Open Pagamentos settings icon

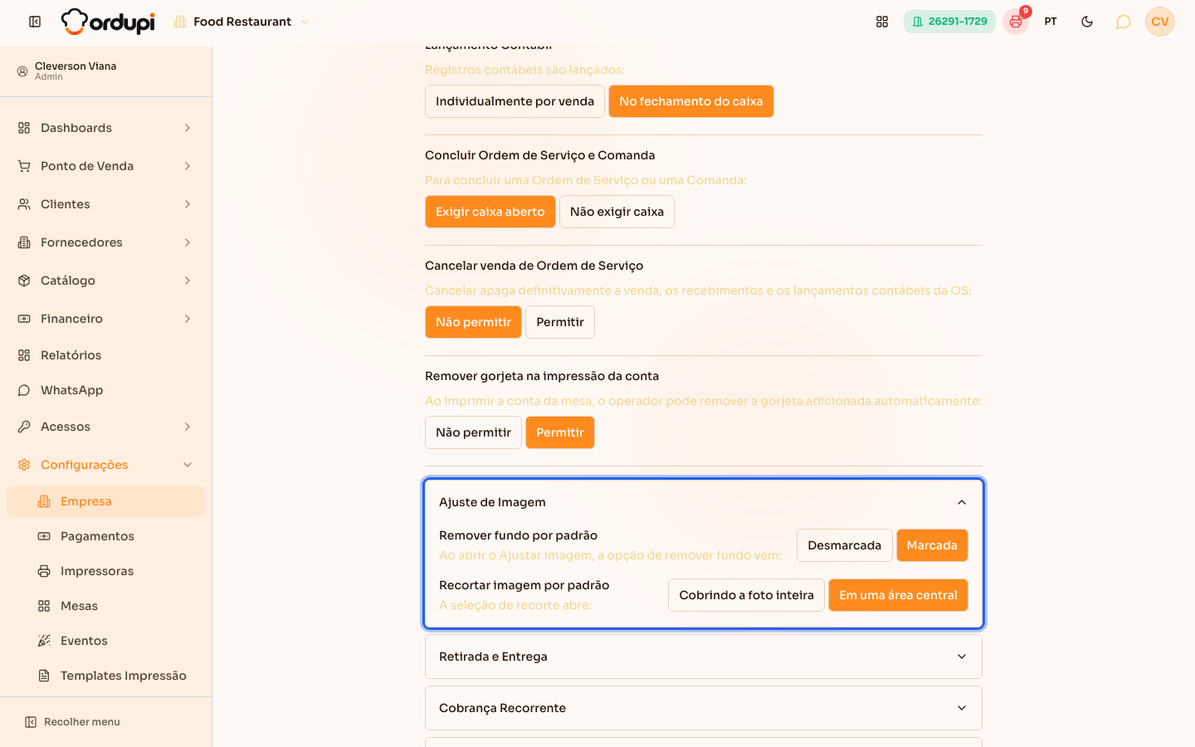[x=44, y=536]
